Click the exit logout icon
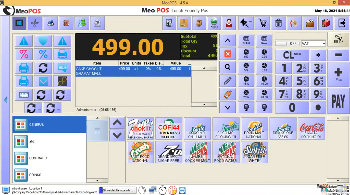The height and width of the screenshot is (195, 350). pyautogui.click(x=342, y=23)
